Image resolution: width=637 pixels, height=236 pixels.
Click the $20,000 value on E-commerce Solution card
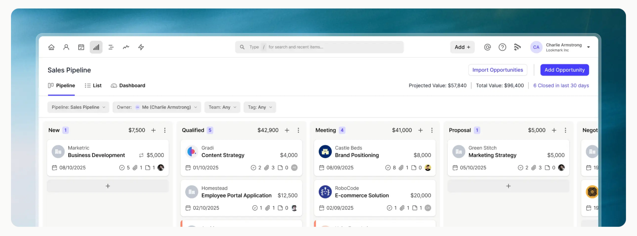coord(421,196)
